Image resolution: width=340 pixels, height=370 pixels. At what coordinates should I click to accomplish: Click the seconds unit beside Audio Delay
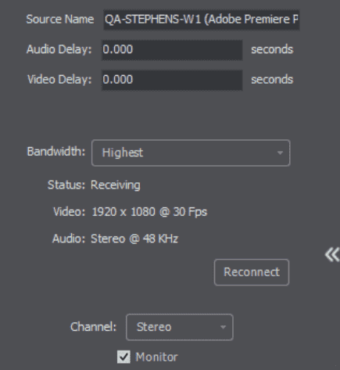tap(272, 49)
